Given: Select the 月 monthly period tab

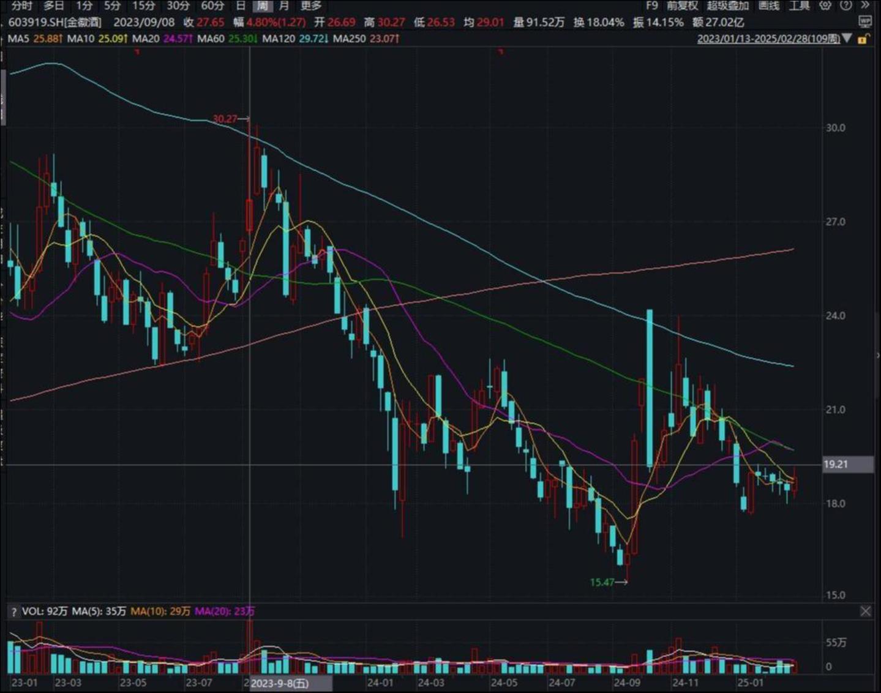Looking at the screenshot, I should click(283, 6).
